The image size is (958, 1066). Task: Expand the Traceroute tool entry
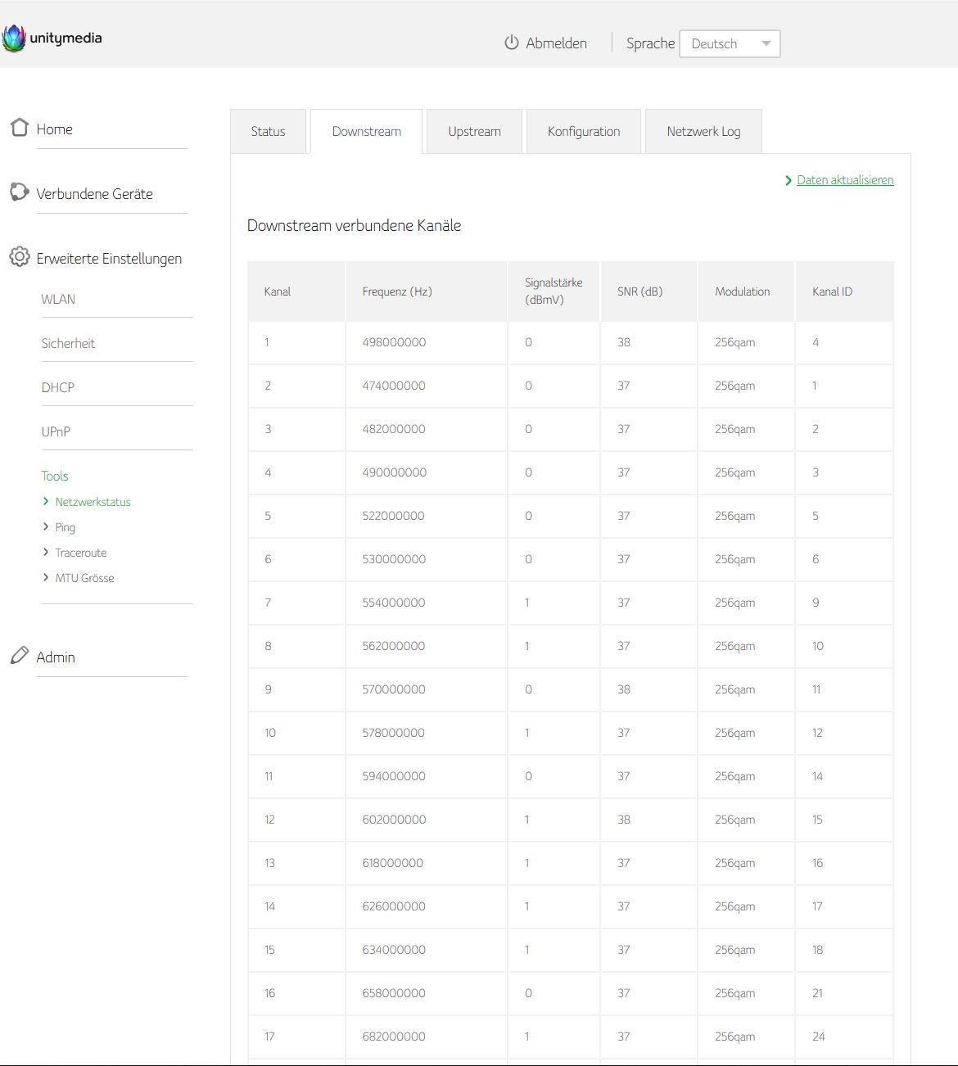[x=80, y=553]
